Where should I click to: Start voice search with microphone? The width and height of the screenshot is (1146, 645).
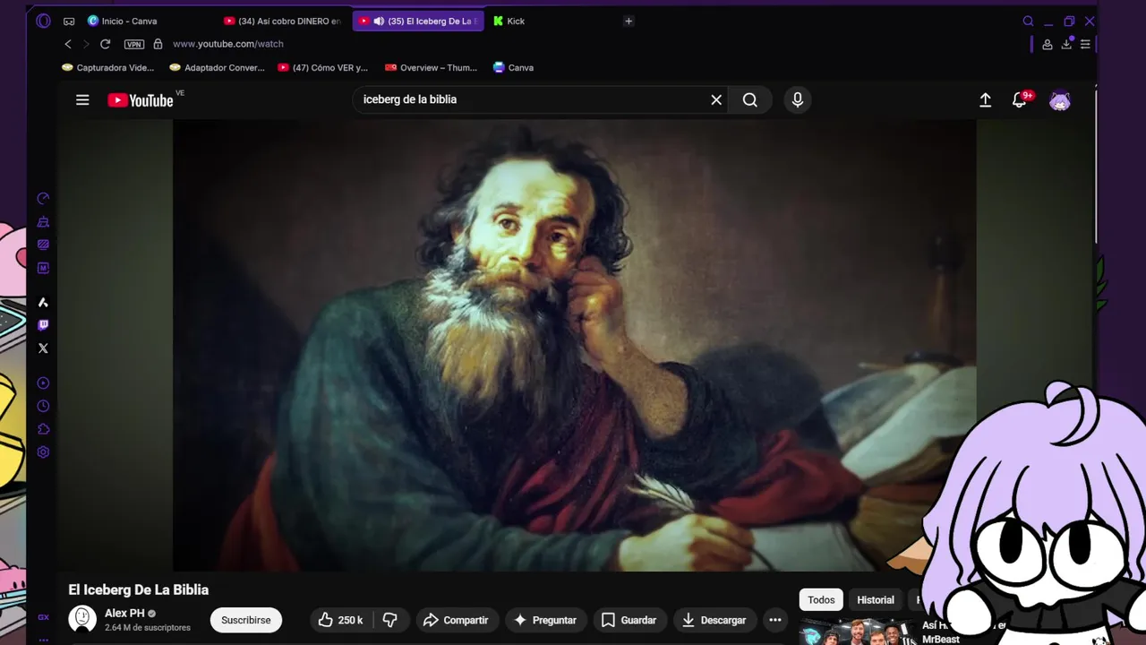(798, 99)
